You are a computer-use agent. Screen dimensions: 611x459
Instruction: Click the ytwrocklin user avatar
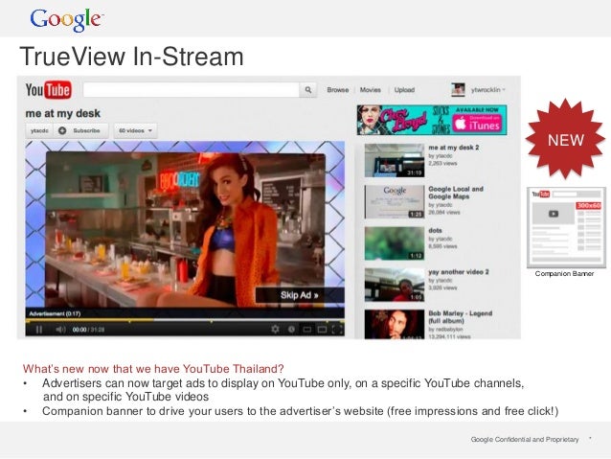[458, 90]
